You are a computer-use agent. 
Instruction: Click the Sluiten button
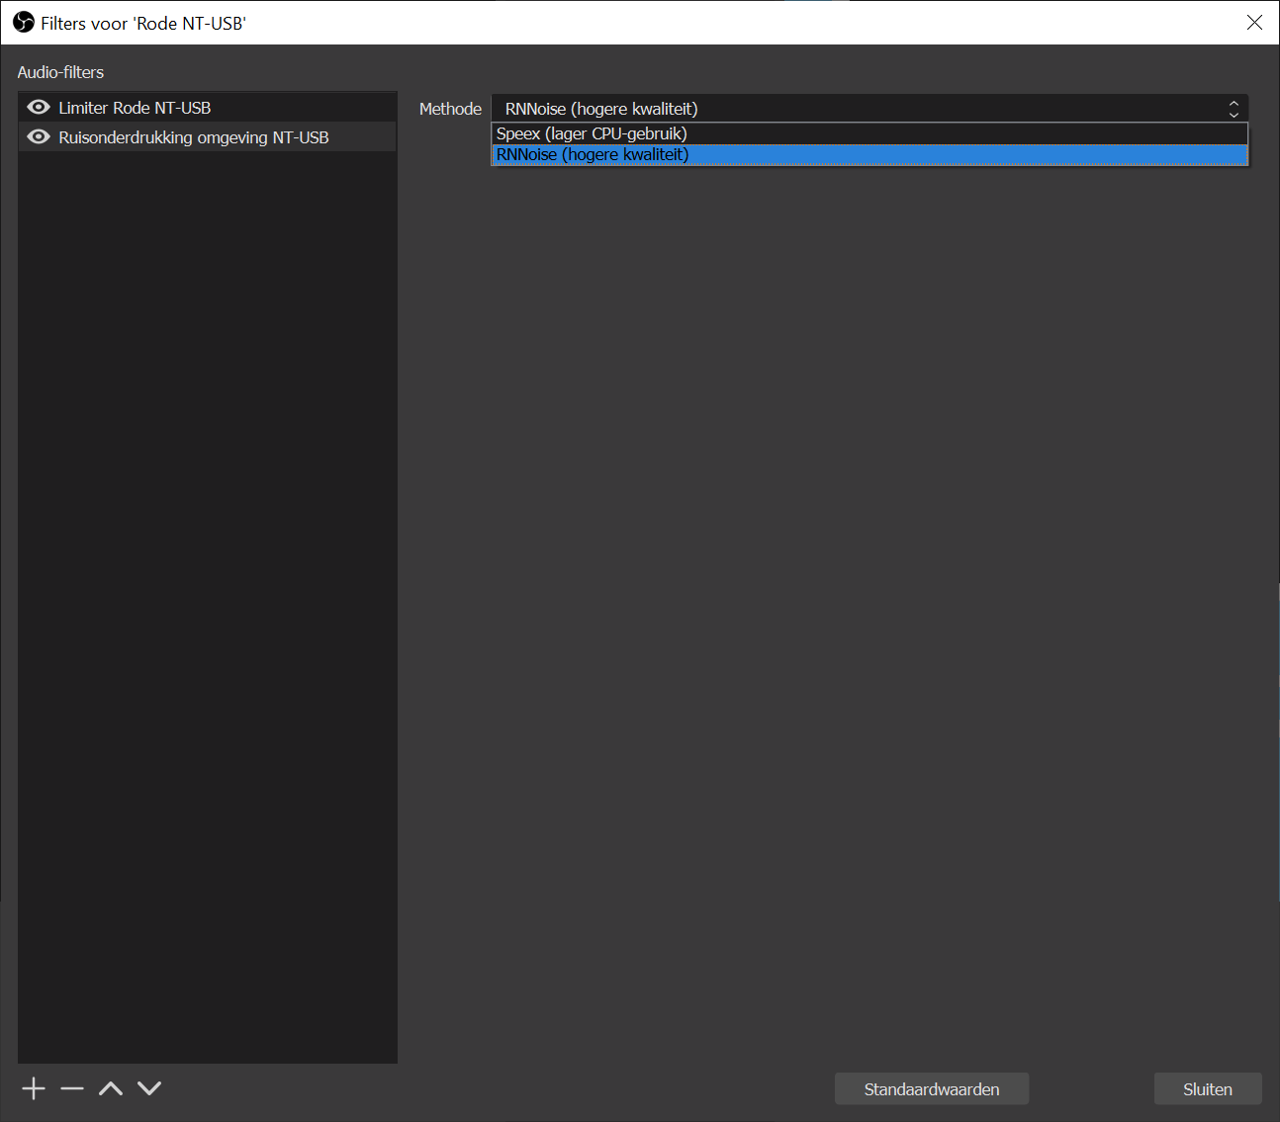pyautogui.click(x=1207, y=1089)
